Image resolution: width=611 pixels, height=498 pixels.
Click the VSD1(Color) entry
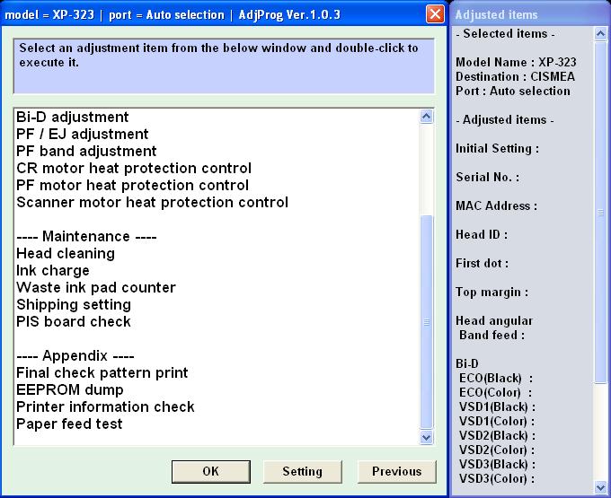(497, 422)
